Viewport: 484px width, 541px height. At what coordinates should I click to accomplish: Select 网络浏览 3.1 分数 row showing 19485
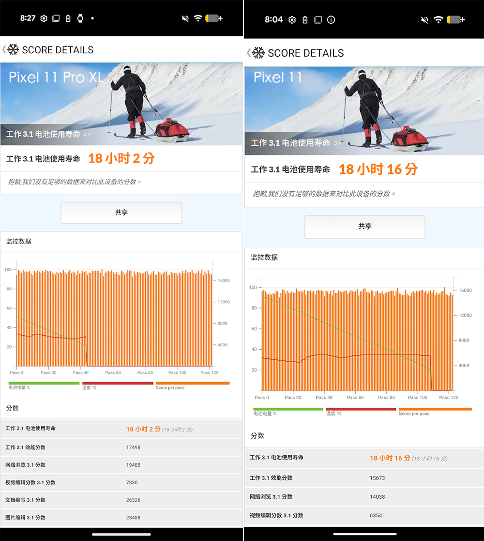coord(121,465)
